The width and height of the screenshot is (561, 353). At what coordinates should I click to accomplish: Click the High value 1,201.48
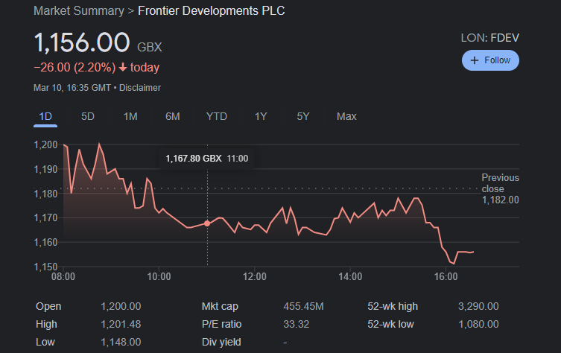pyautogui.click(x=121, y=325)
